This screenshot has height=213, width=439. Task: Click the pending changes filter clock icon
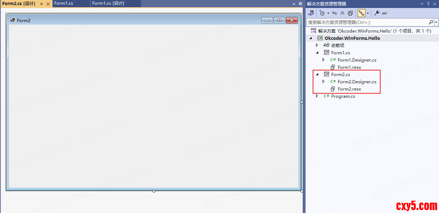(322, 13)
